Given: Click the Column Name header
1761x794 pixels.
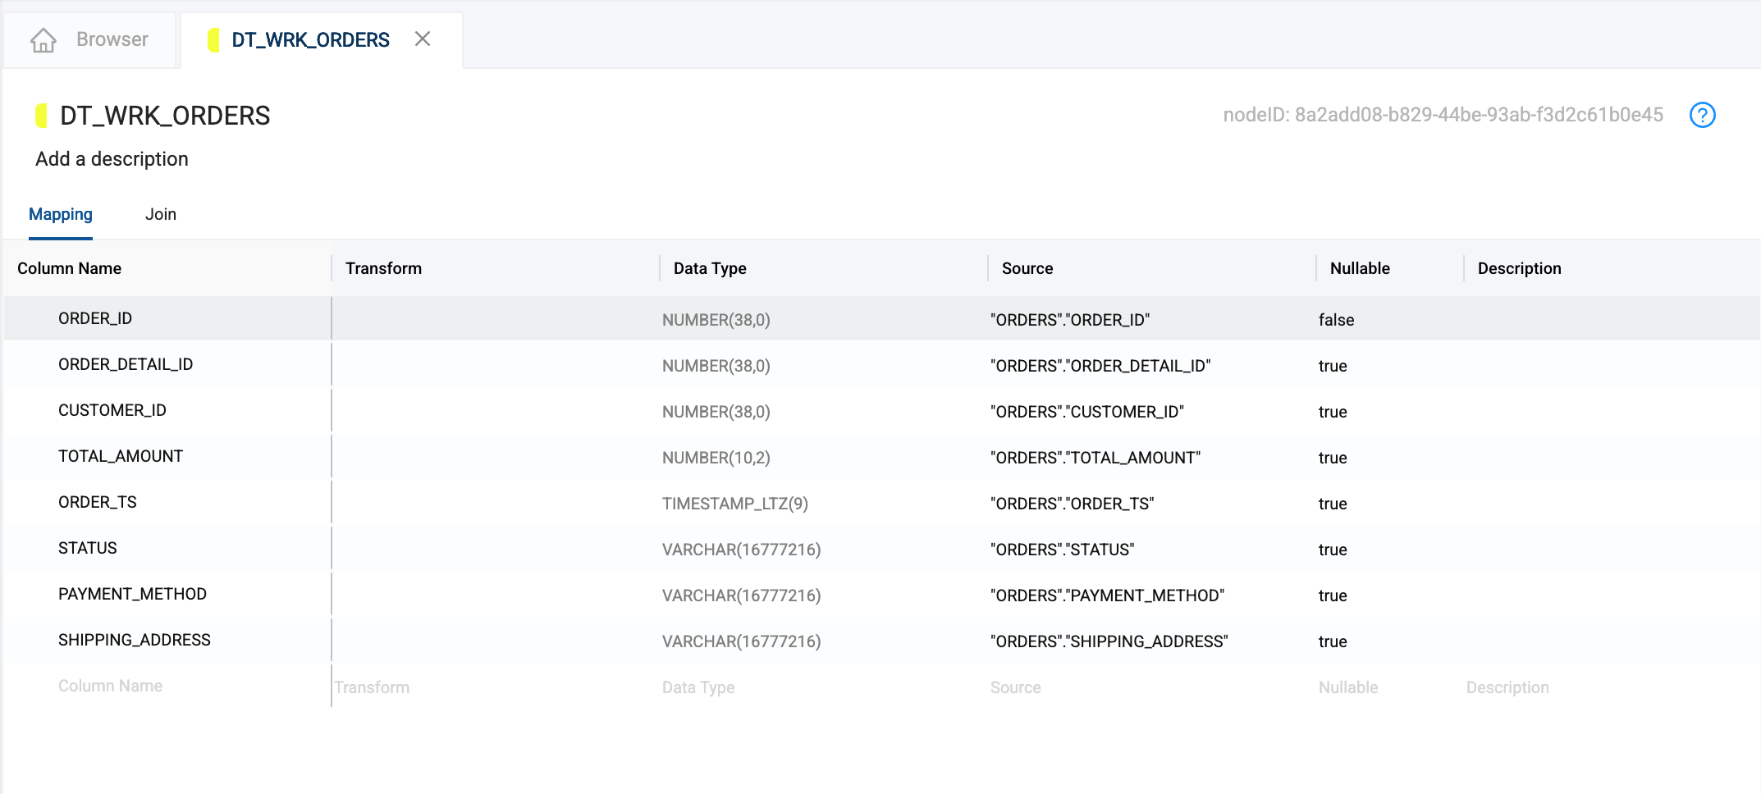Looking at the screenshot, I should click(70, 269).
